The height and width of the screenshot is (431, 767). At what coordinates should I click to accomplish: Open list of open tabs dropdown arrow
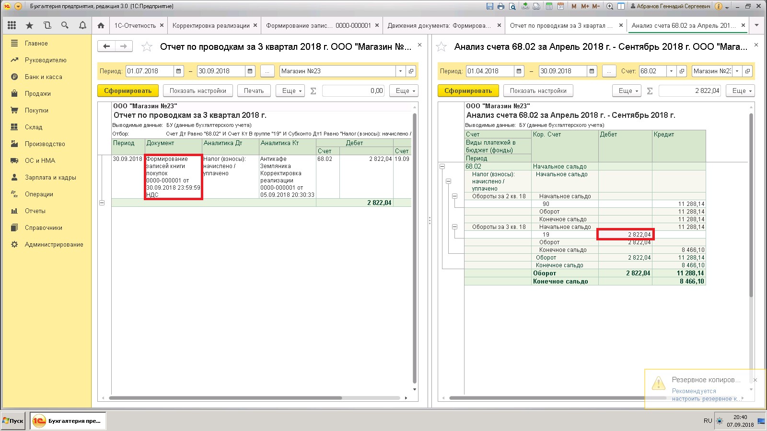(756, 25)
